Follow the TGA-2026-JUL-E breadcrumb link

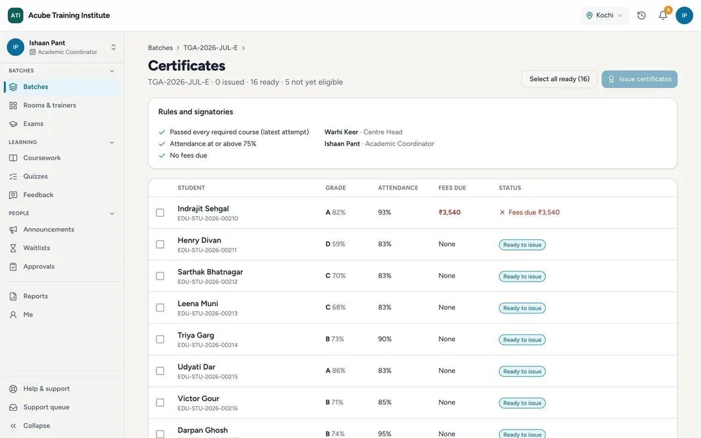coord(210,48)
